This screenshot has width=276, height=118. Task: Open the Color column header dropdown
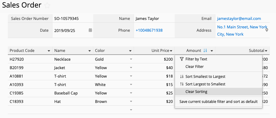(x=130, y=51)
